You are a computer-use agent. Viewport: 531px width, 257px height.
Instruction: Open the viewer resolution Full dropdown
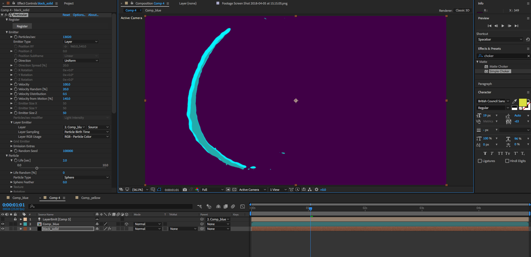pyautogui.click(x=213, y=190)
